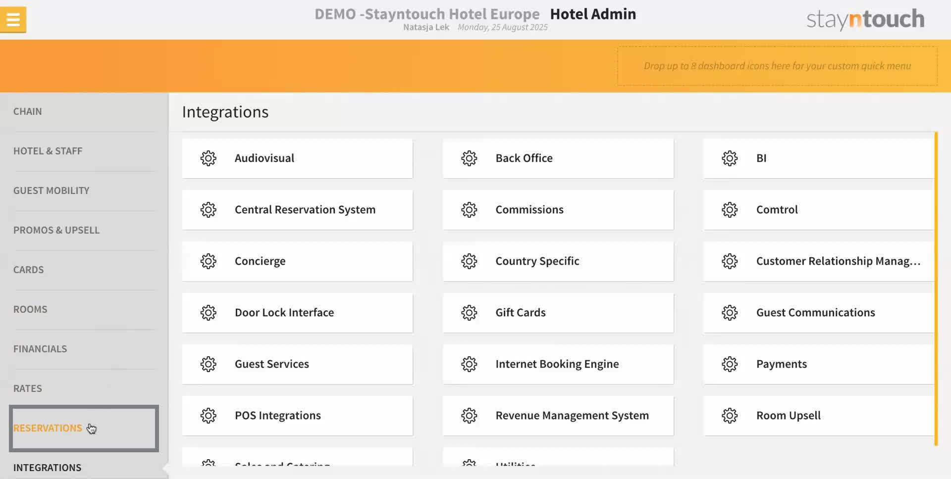Open the Audiovisual integration label
Screen dimensions: 951x479
[x=264, y=158]
